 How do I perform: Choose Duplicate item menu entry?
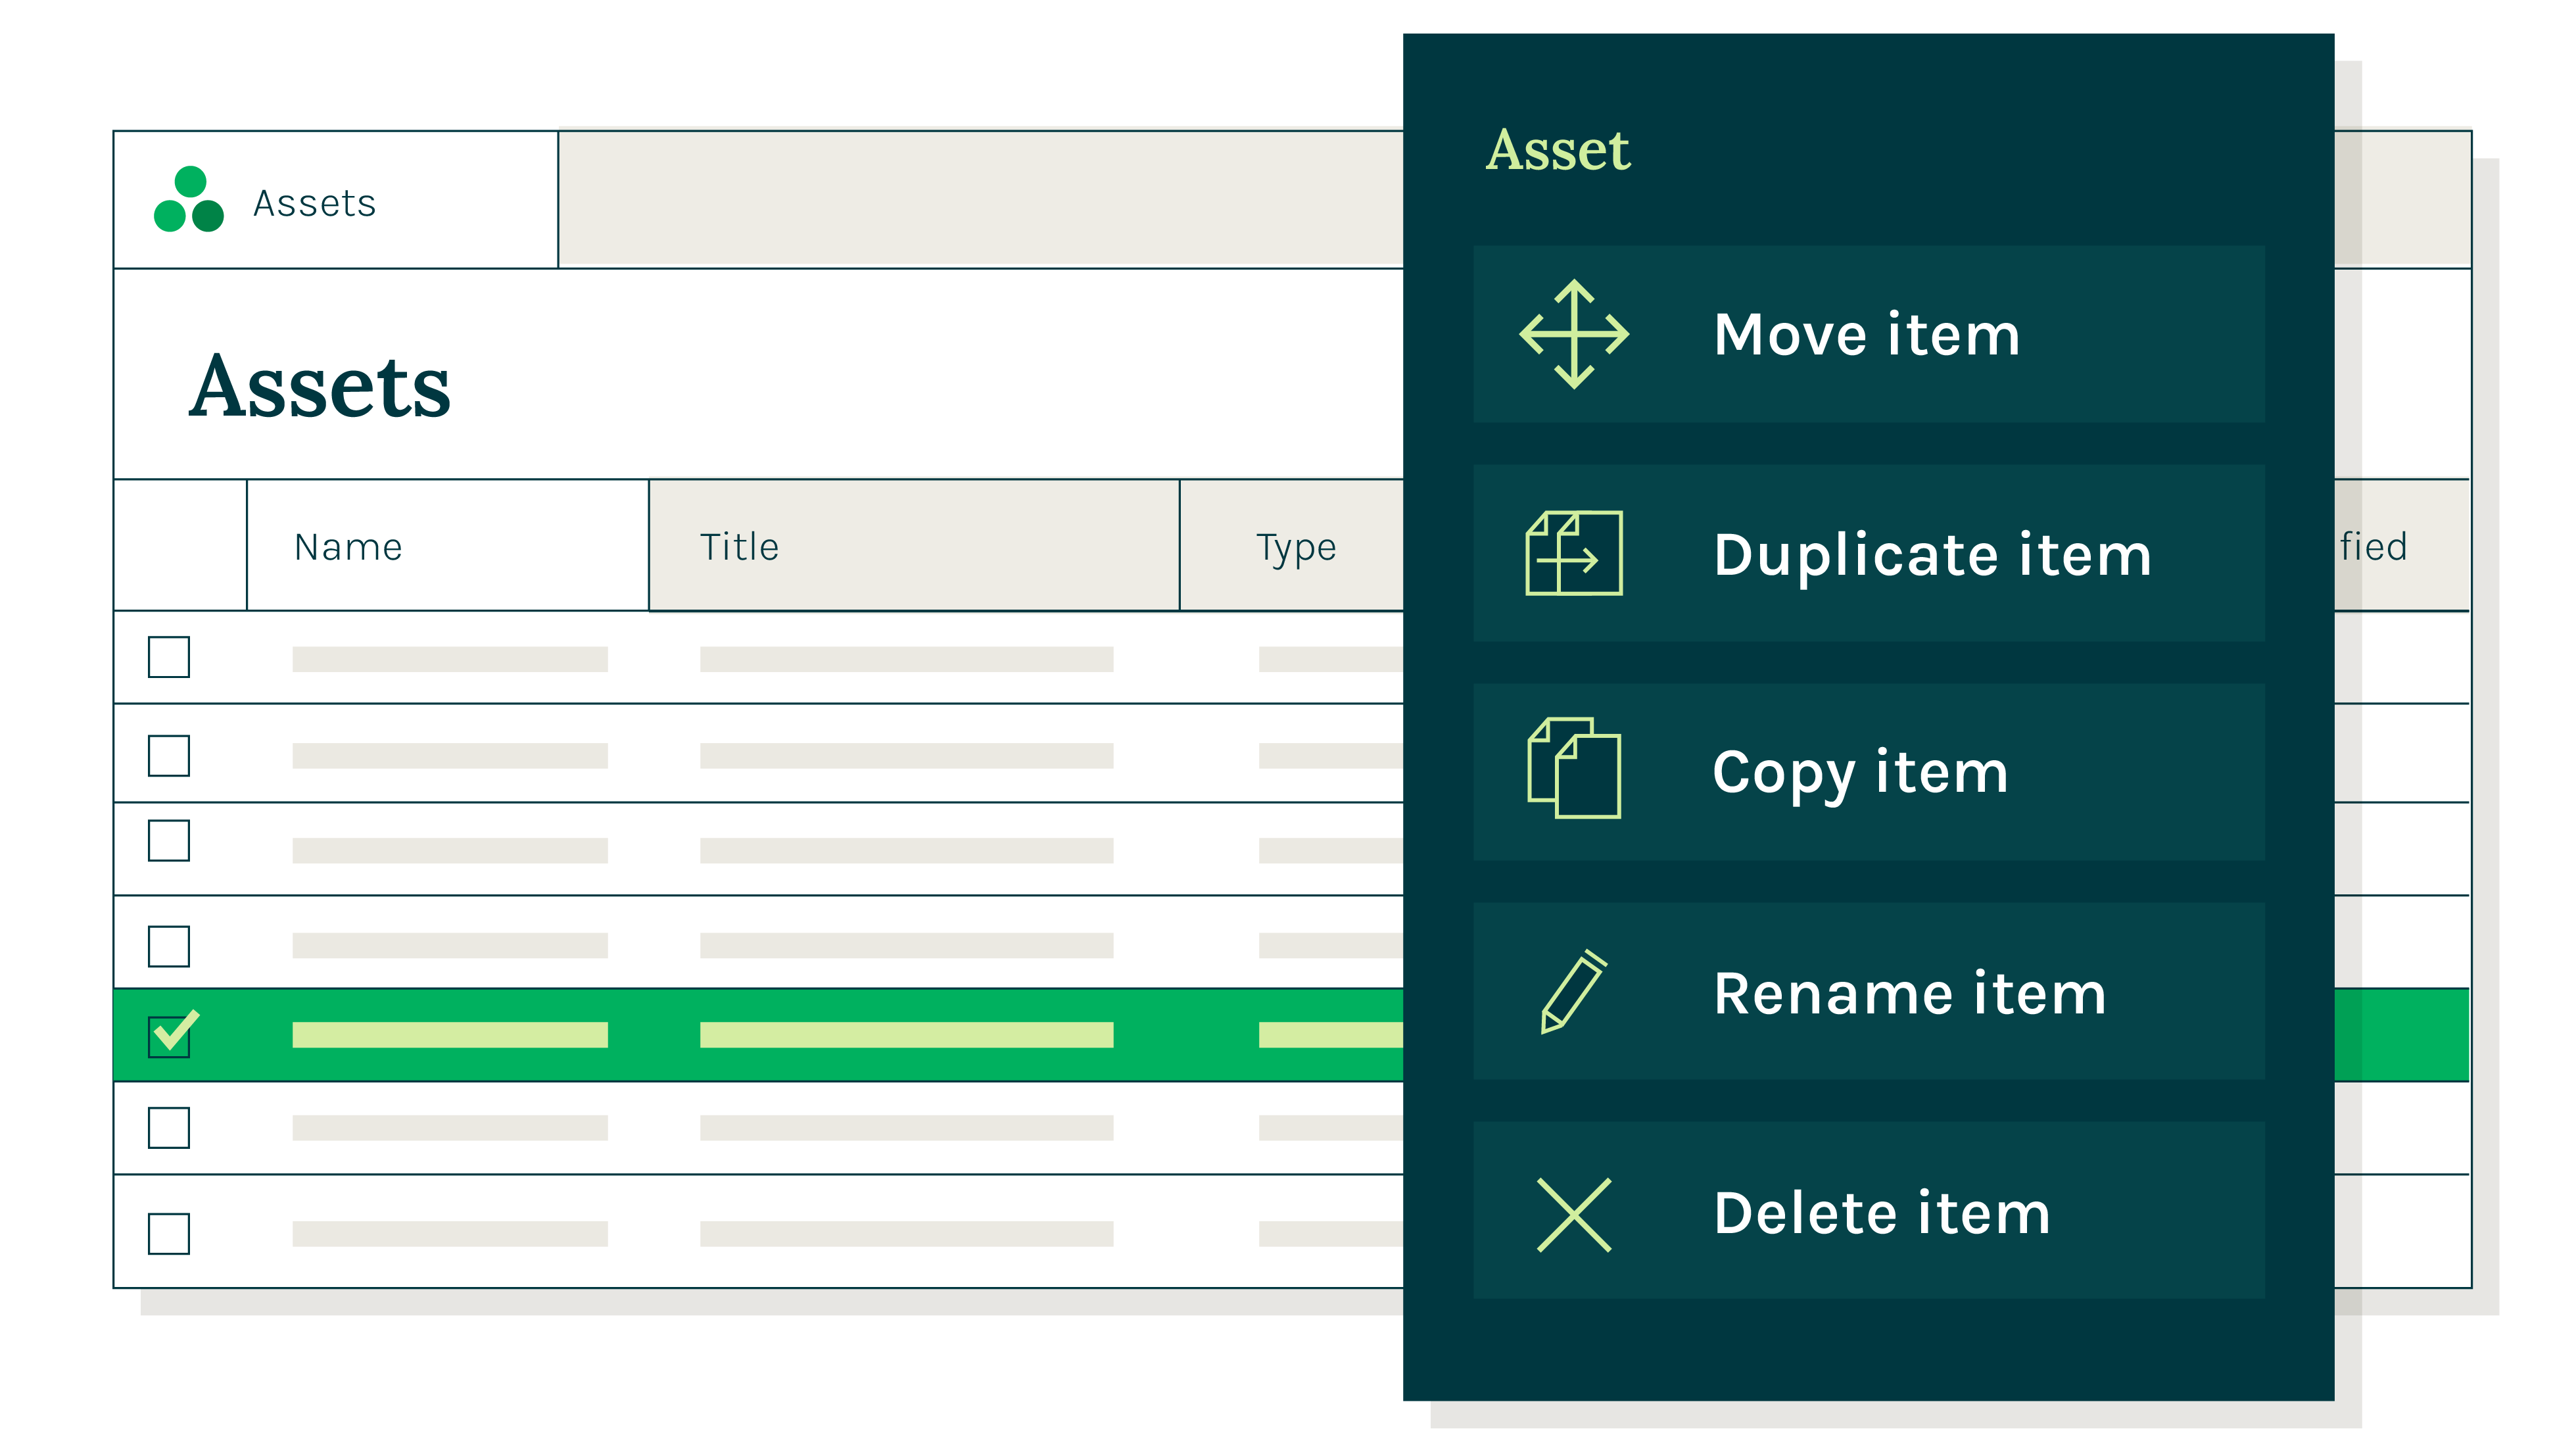click(x=1931, y=555)
